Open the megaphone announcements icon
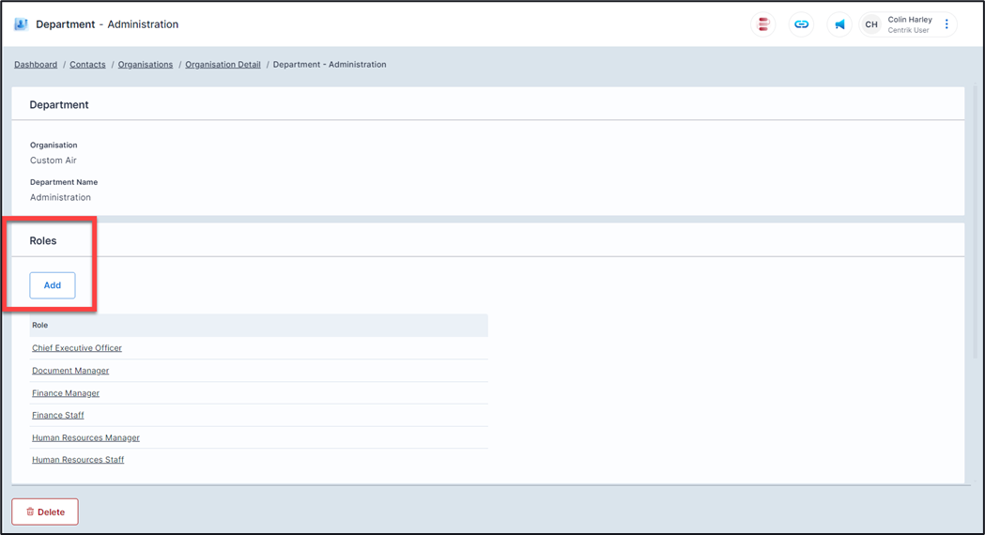This screenshot has width=985, height=535. [839, 24]
